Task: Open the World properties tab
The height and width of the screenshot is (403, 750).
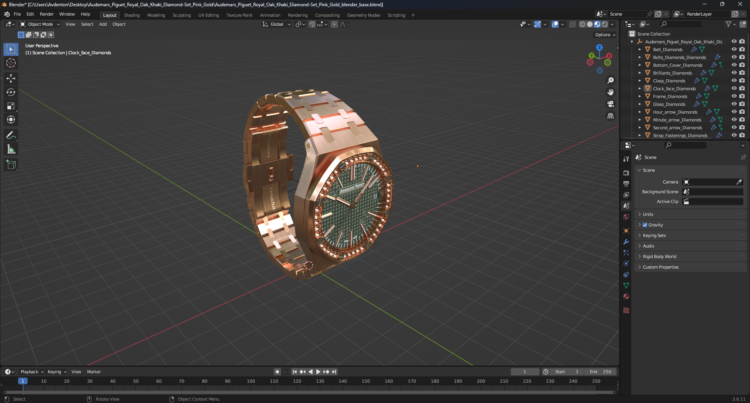Action: coord(626,217)
